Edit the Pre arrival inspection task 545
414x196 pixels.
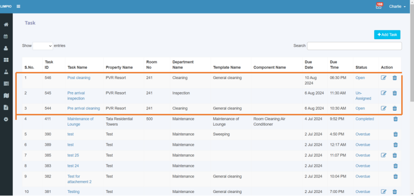(x=384, y=93)
